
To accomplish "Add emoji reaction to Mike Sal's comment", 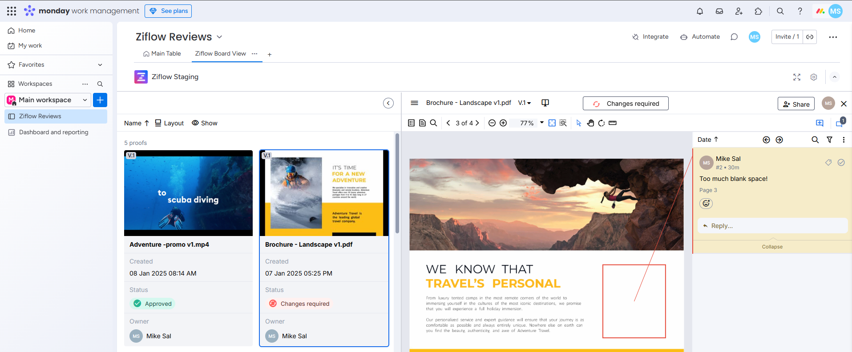I will point(706,204).
